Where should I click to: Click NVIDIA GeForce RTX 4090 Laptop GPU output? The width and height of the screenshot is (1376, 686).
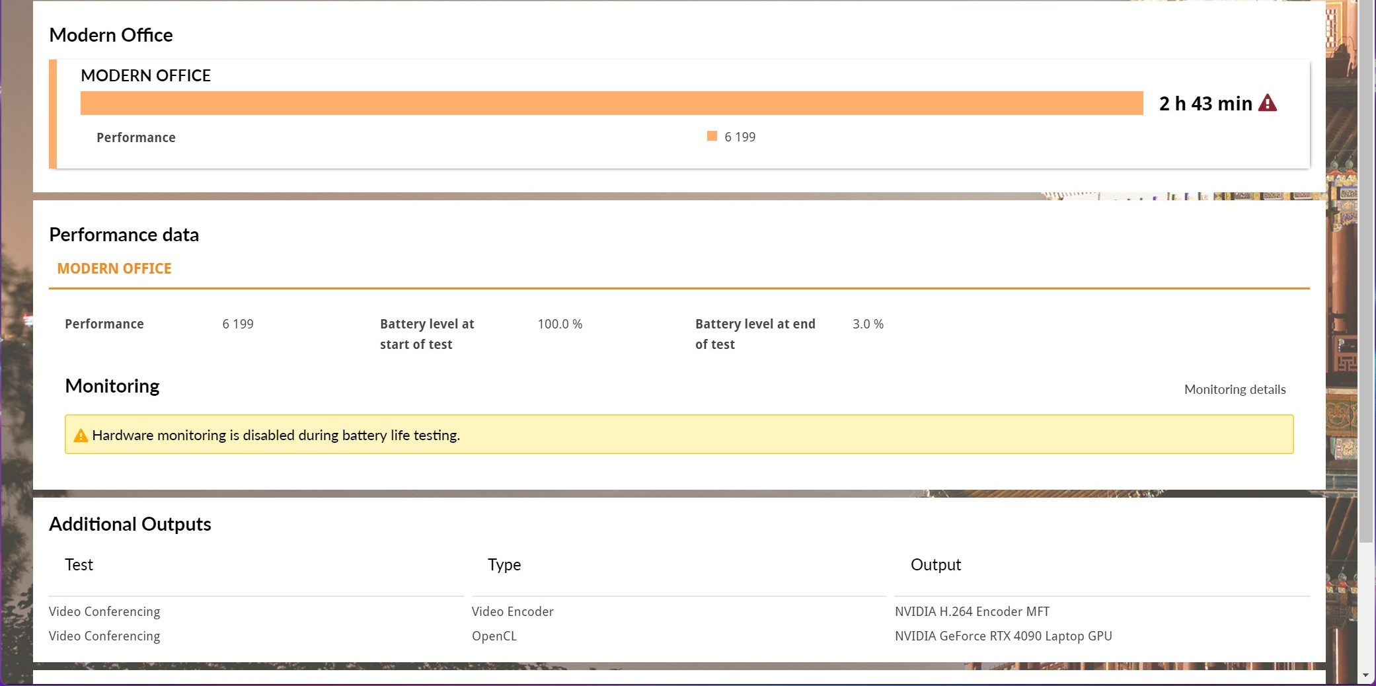1003,636
